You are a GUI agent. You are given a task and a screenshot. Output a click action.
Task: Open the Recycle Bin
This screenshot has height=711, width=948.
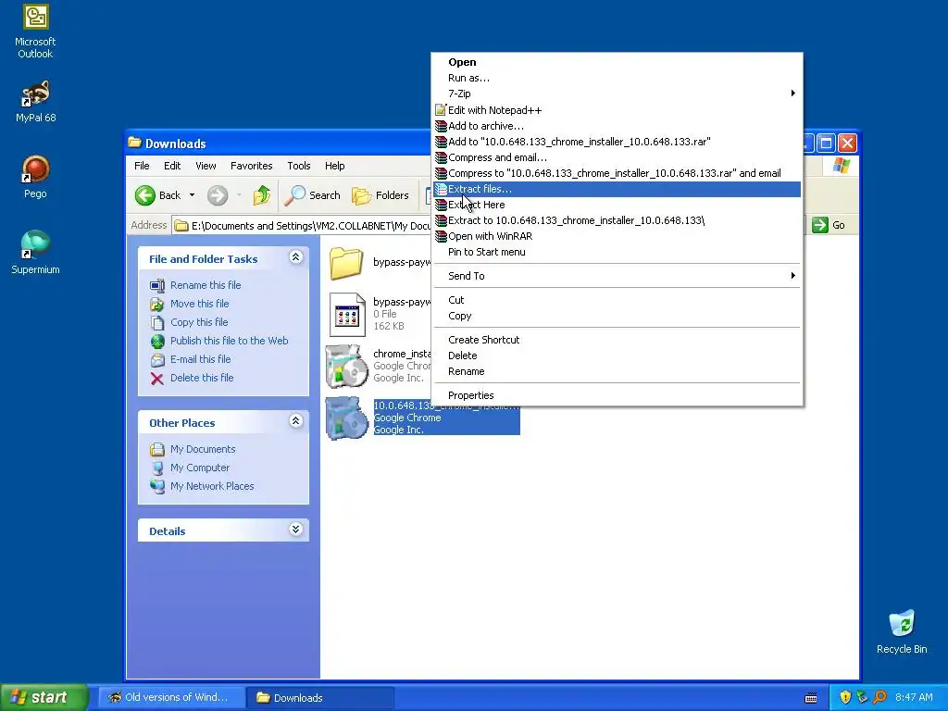click(x=902, y=631)
